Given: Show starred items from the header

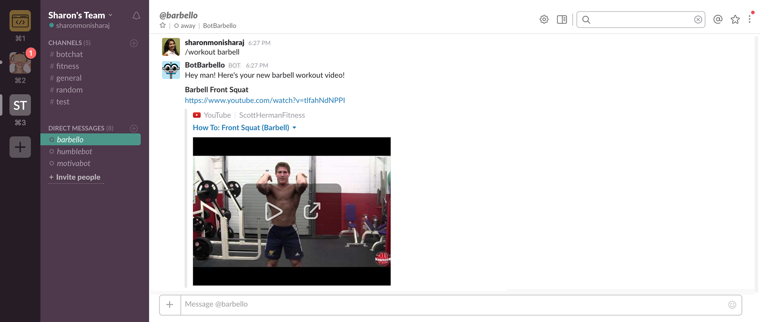Looking at the screenshot, I should [735, 19].
